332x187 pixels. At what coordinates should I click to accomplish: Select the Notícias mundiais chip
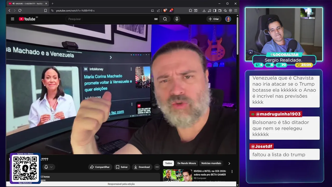[211, 163]
